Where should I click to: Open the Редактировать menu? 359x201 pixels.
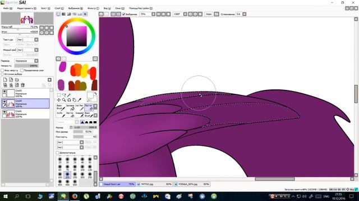(x=26, y=8)
